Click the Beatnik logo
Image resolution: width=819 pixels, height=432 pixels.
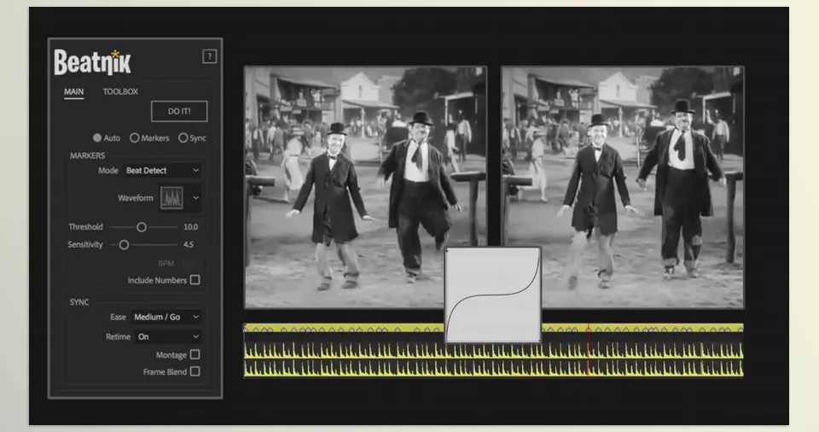92,63
